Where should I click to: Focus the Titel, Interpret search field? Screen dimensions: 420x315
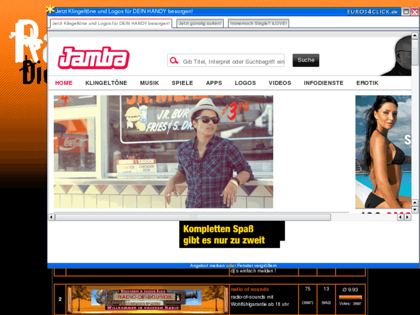tap(226, 61)
